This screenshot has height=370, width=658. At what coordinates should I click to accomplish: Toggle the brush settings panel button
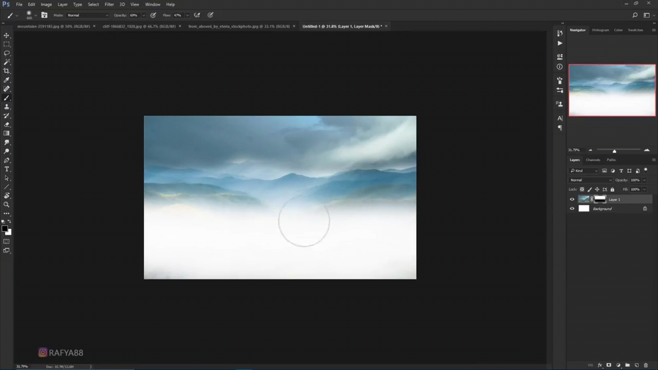coord(44,15)
